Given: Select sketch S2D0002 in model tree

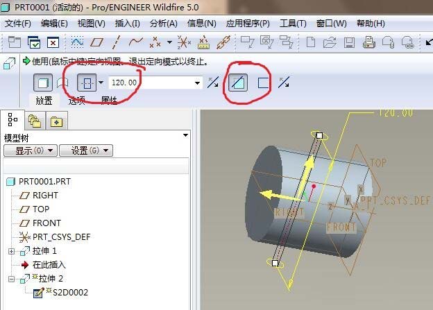Looking at the screenshot, I should (60, 293).
